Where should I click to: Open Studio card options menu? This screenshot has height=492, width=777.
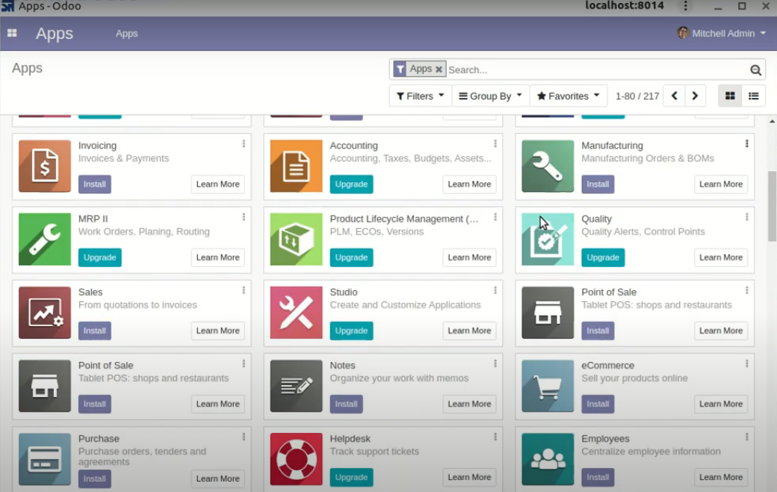click(x=495, y=290)
